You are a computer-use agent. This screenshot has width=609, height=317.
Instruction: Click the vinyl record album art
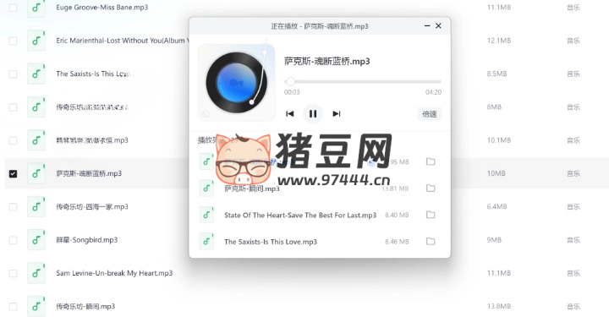pyautogui.click(x=237, y=83)
